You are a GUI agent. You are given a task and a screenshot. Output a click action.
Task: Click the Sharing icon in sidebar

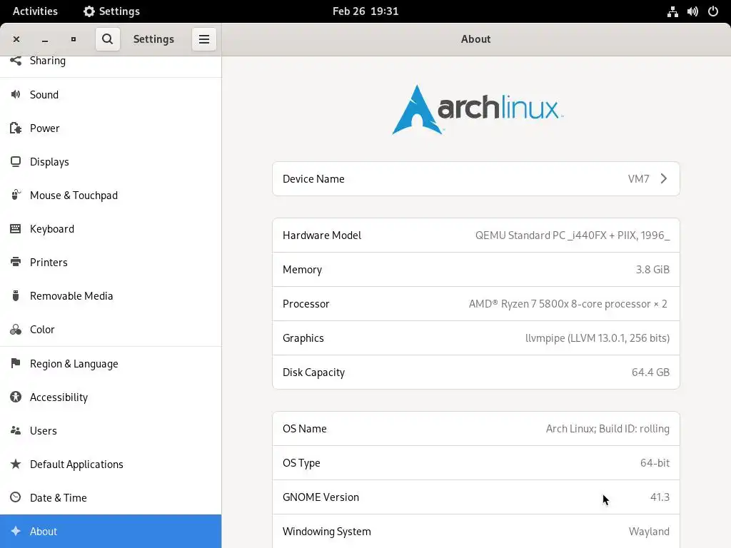(x=16, y=60)
